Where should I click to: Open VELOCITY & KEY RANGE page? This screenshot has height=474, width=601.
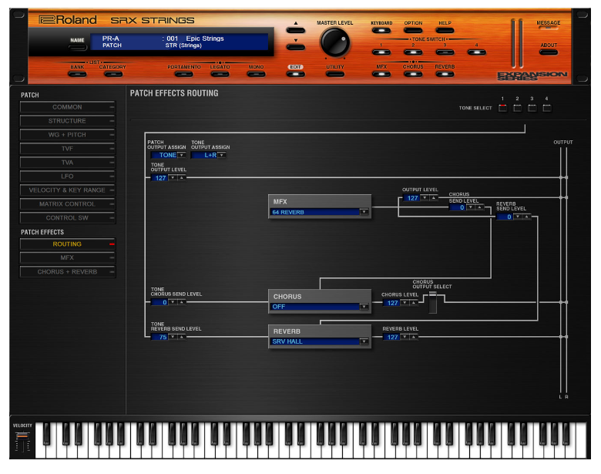click(68, 190)
